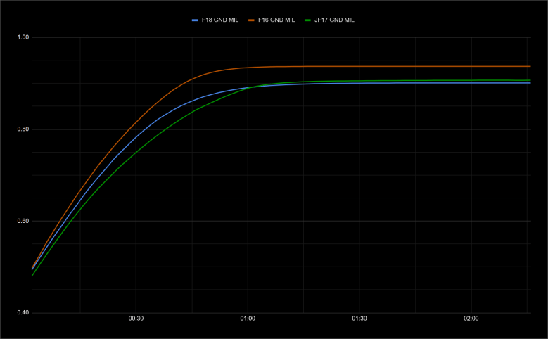Click the orange F16 curve at 02:00 gridline
548x339 pixels.
pyautogui.click(x=471, y=66)
